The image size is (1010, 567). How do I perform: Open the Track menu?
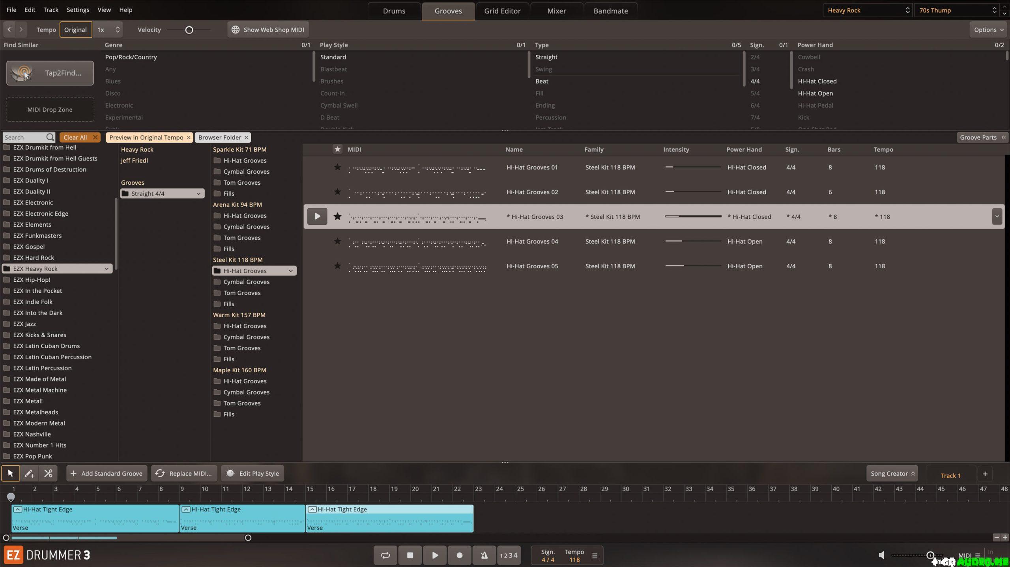point(51,9)
